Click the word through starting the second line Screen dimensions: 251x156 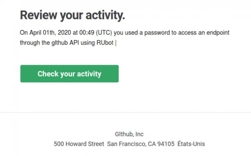click(29, 43)
